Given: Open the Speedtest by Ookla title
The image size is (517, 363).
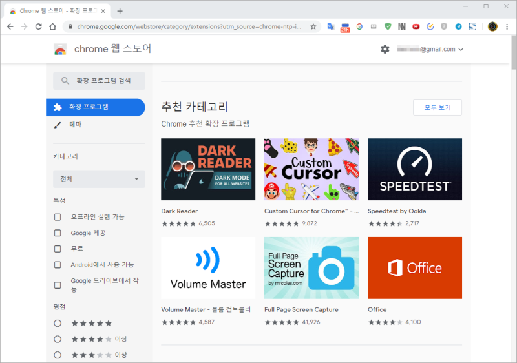Looking at the screenshot, I should (x=397, y=211).
